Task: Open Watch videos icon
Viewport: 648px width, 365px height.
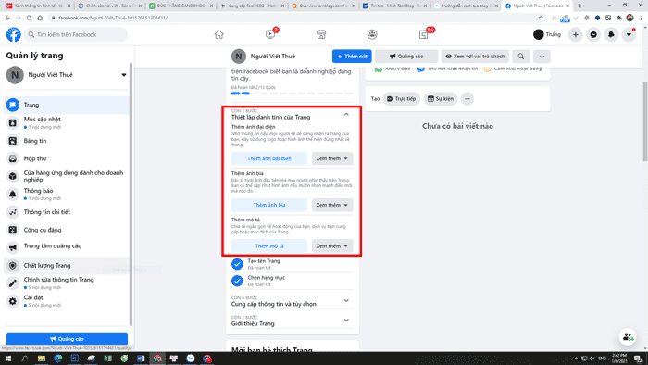Action: [270, 34]
